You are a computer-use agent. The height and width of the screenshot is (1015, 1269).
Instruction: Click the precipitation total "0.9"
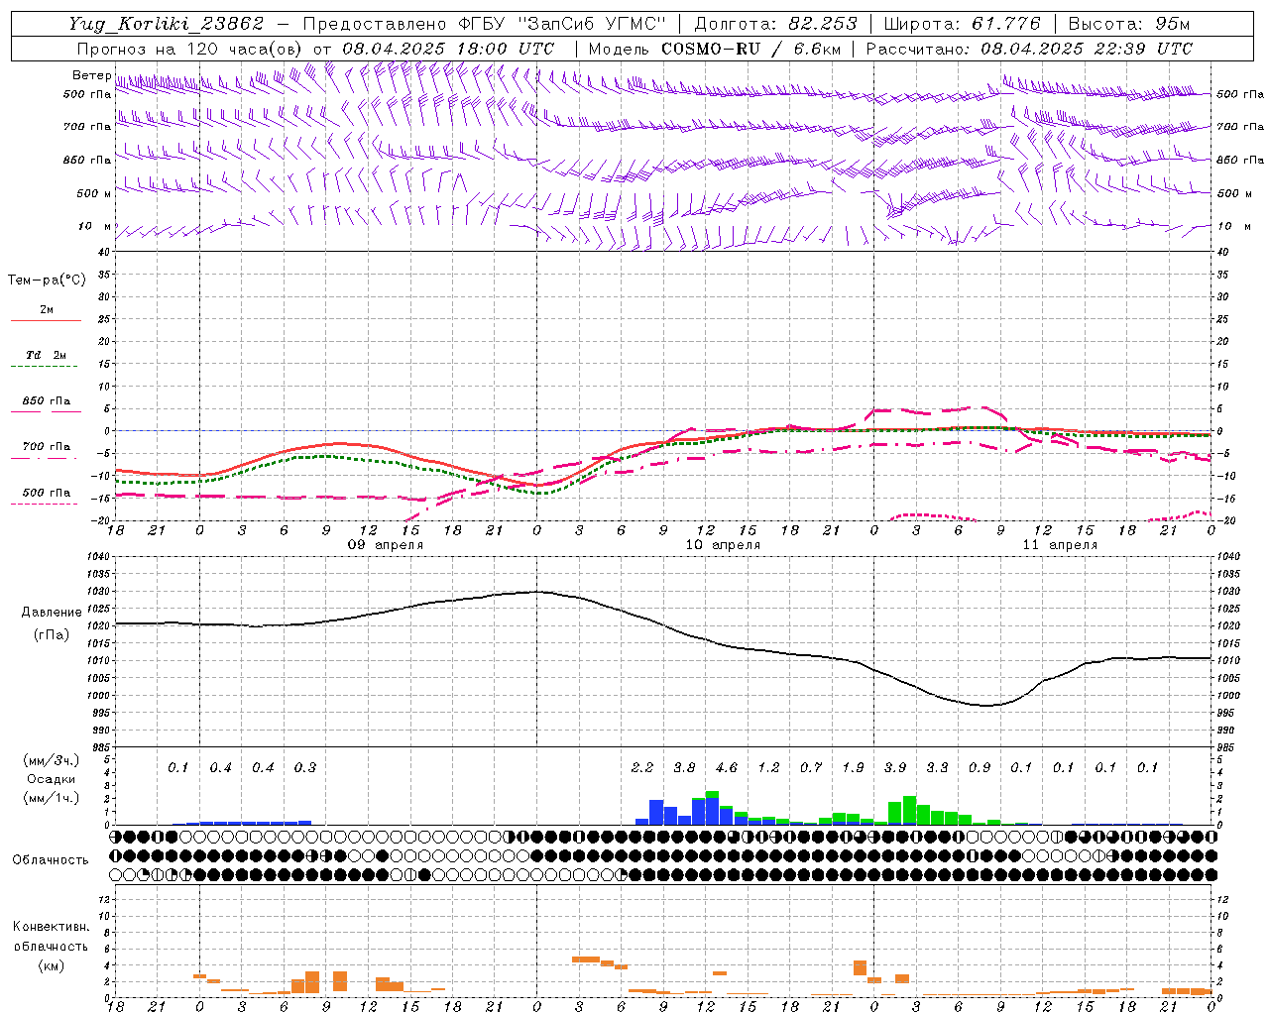[980, 768]
